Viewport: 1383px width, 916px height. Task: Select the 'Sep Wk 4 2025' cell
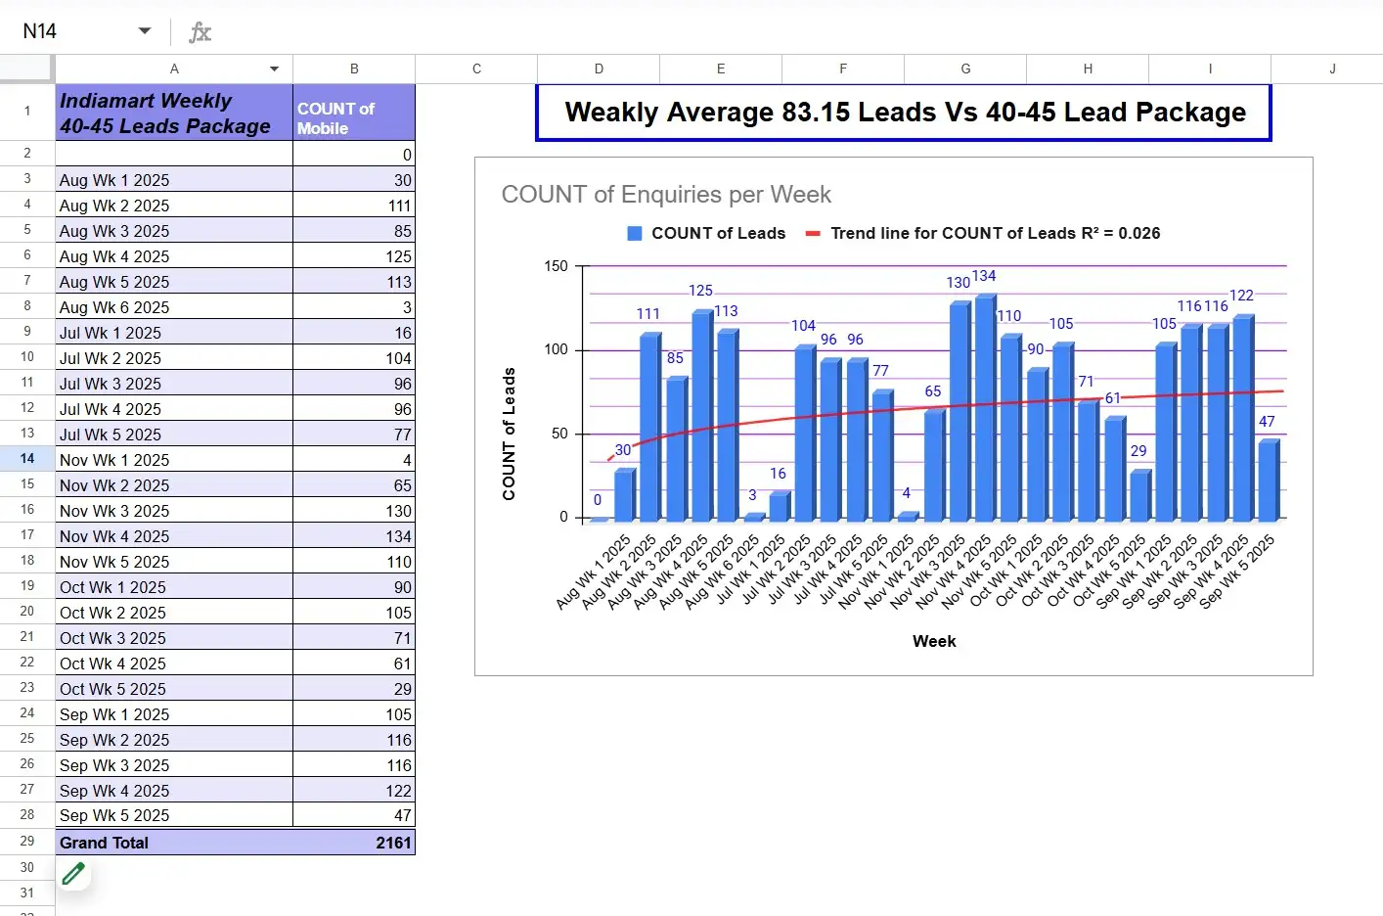pos(174,790)
